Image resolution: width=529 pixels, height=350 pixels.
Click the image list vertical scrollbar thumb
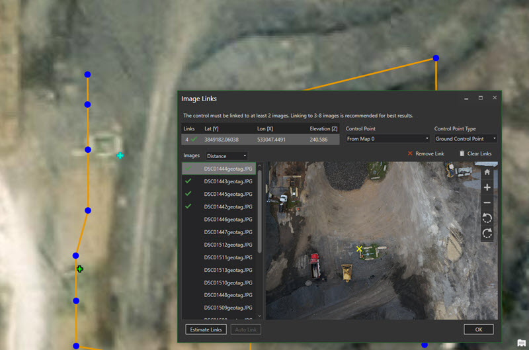(x=259, y=211)
